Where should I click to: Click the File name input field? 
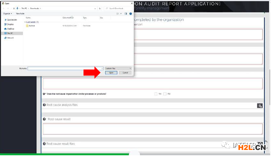(x=65, y=68)
